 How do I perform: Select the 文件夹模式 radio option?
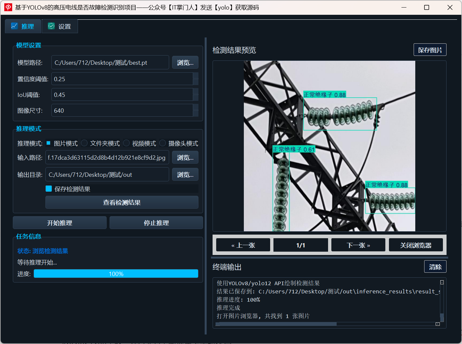pyautogui.click(x=84, y=143)
